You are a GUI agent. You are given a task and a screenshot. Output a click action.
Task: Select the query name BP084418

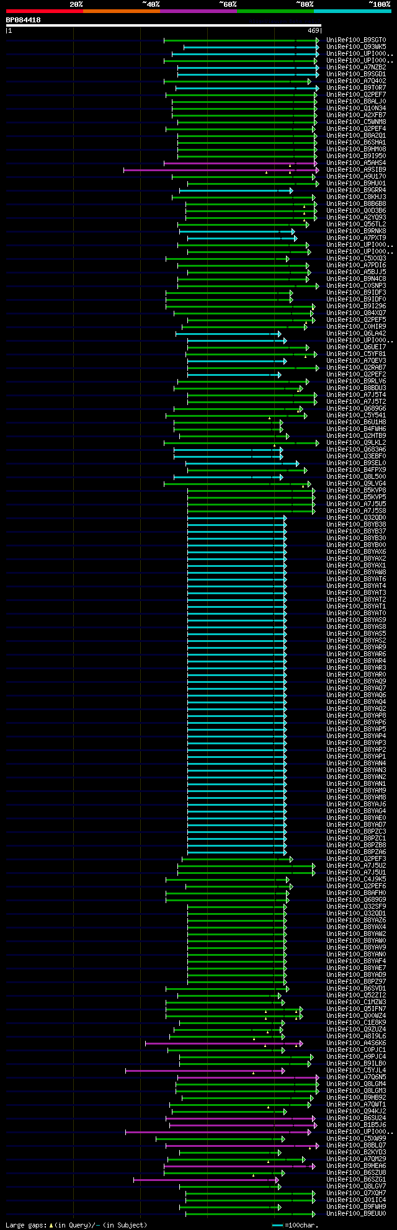(24, 20)
